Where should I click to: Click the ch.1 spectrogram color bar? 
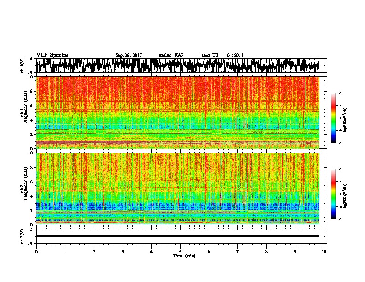pyautogui.click(x=333, y=118)
